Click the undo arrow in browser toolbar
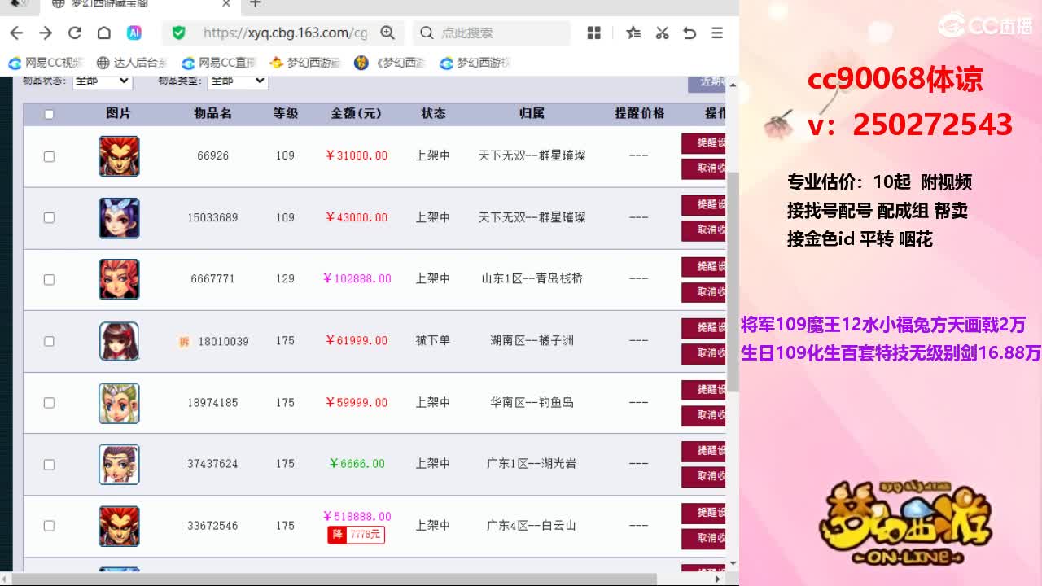This screenshot has width=1042, height=586. pos(690,33)
